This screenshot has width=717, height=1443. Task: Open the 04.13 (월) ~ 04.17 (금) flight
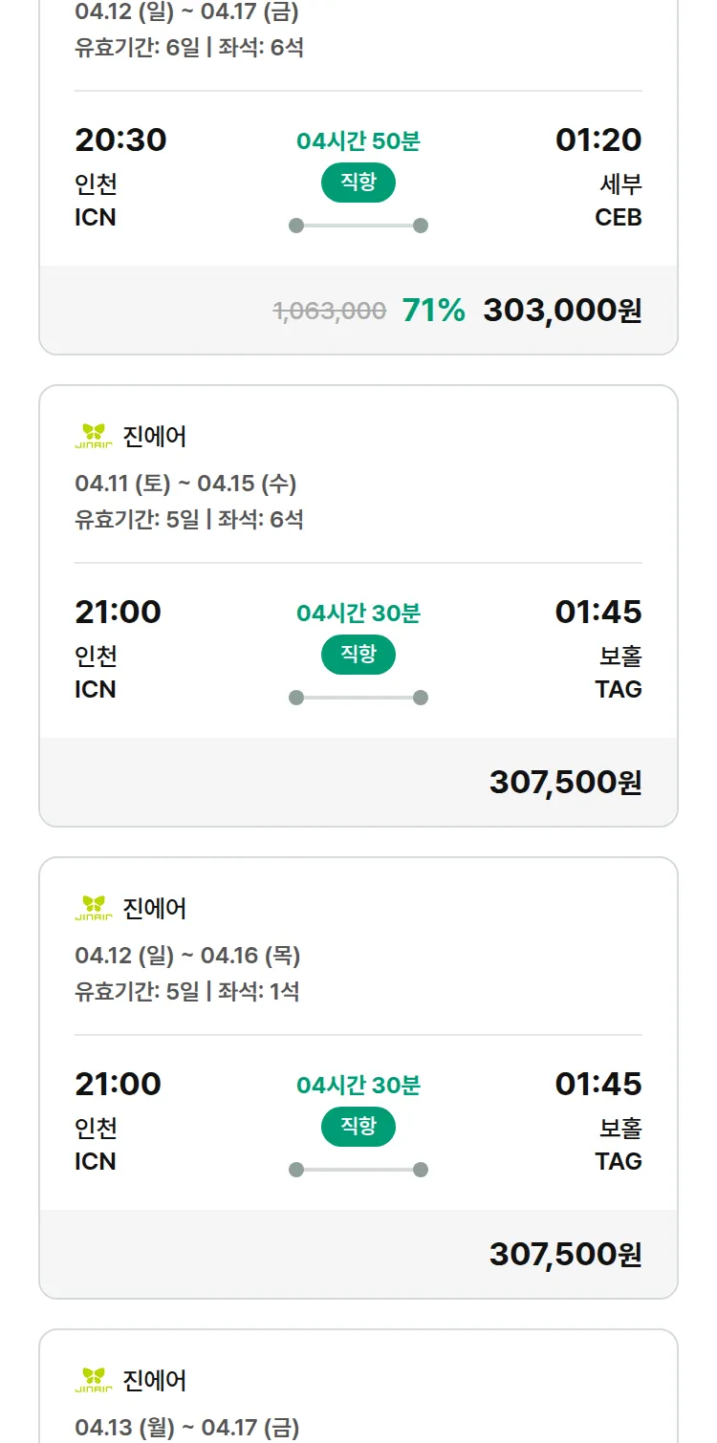(x=187, y=1428)
